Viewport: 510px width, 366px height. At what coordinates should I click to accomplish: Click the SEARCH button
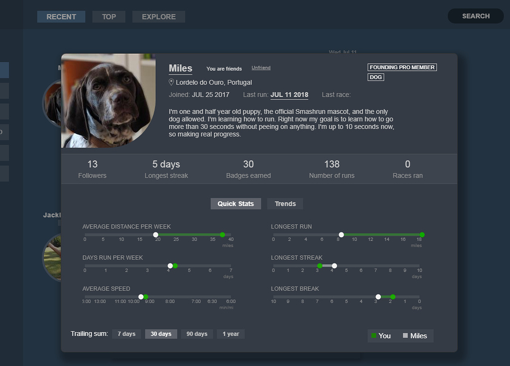coord(475,16)
